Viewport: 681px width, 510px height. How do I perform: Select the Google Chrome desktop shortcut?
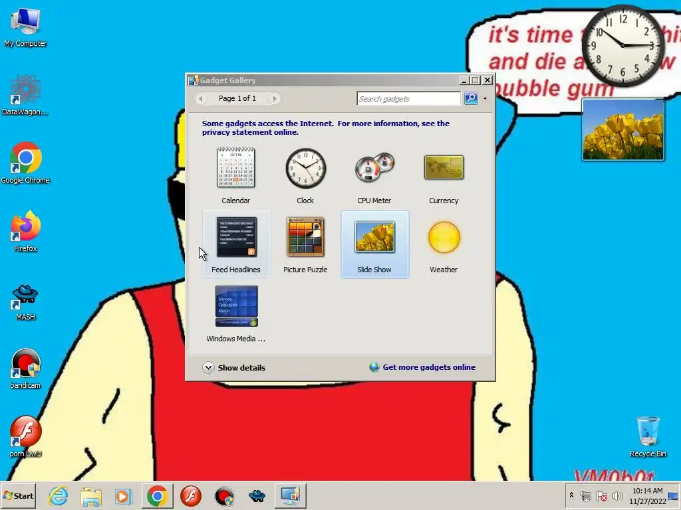[25, 163]
